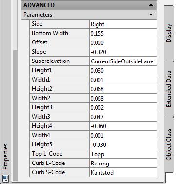Edit the Width2 value 0.068
This screenshot has height=184, width=176.
[123, 98]
